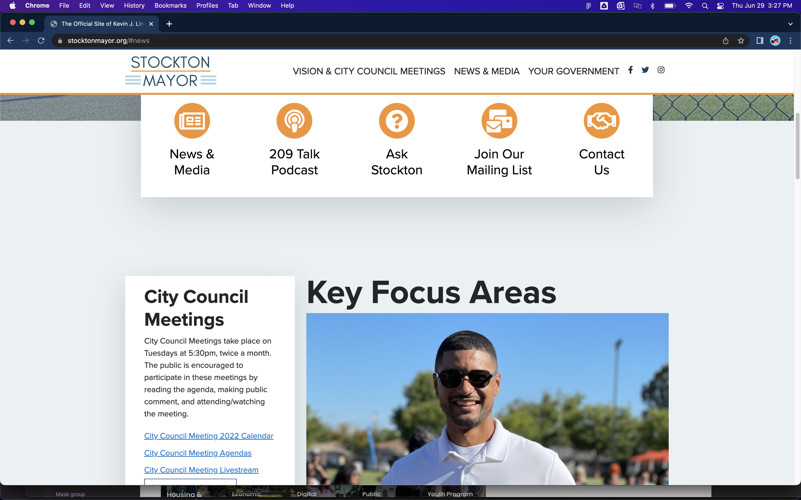Open City Council Meeting Agendas link
The image size is (801, 500).
point(197,453)
